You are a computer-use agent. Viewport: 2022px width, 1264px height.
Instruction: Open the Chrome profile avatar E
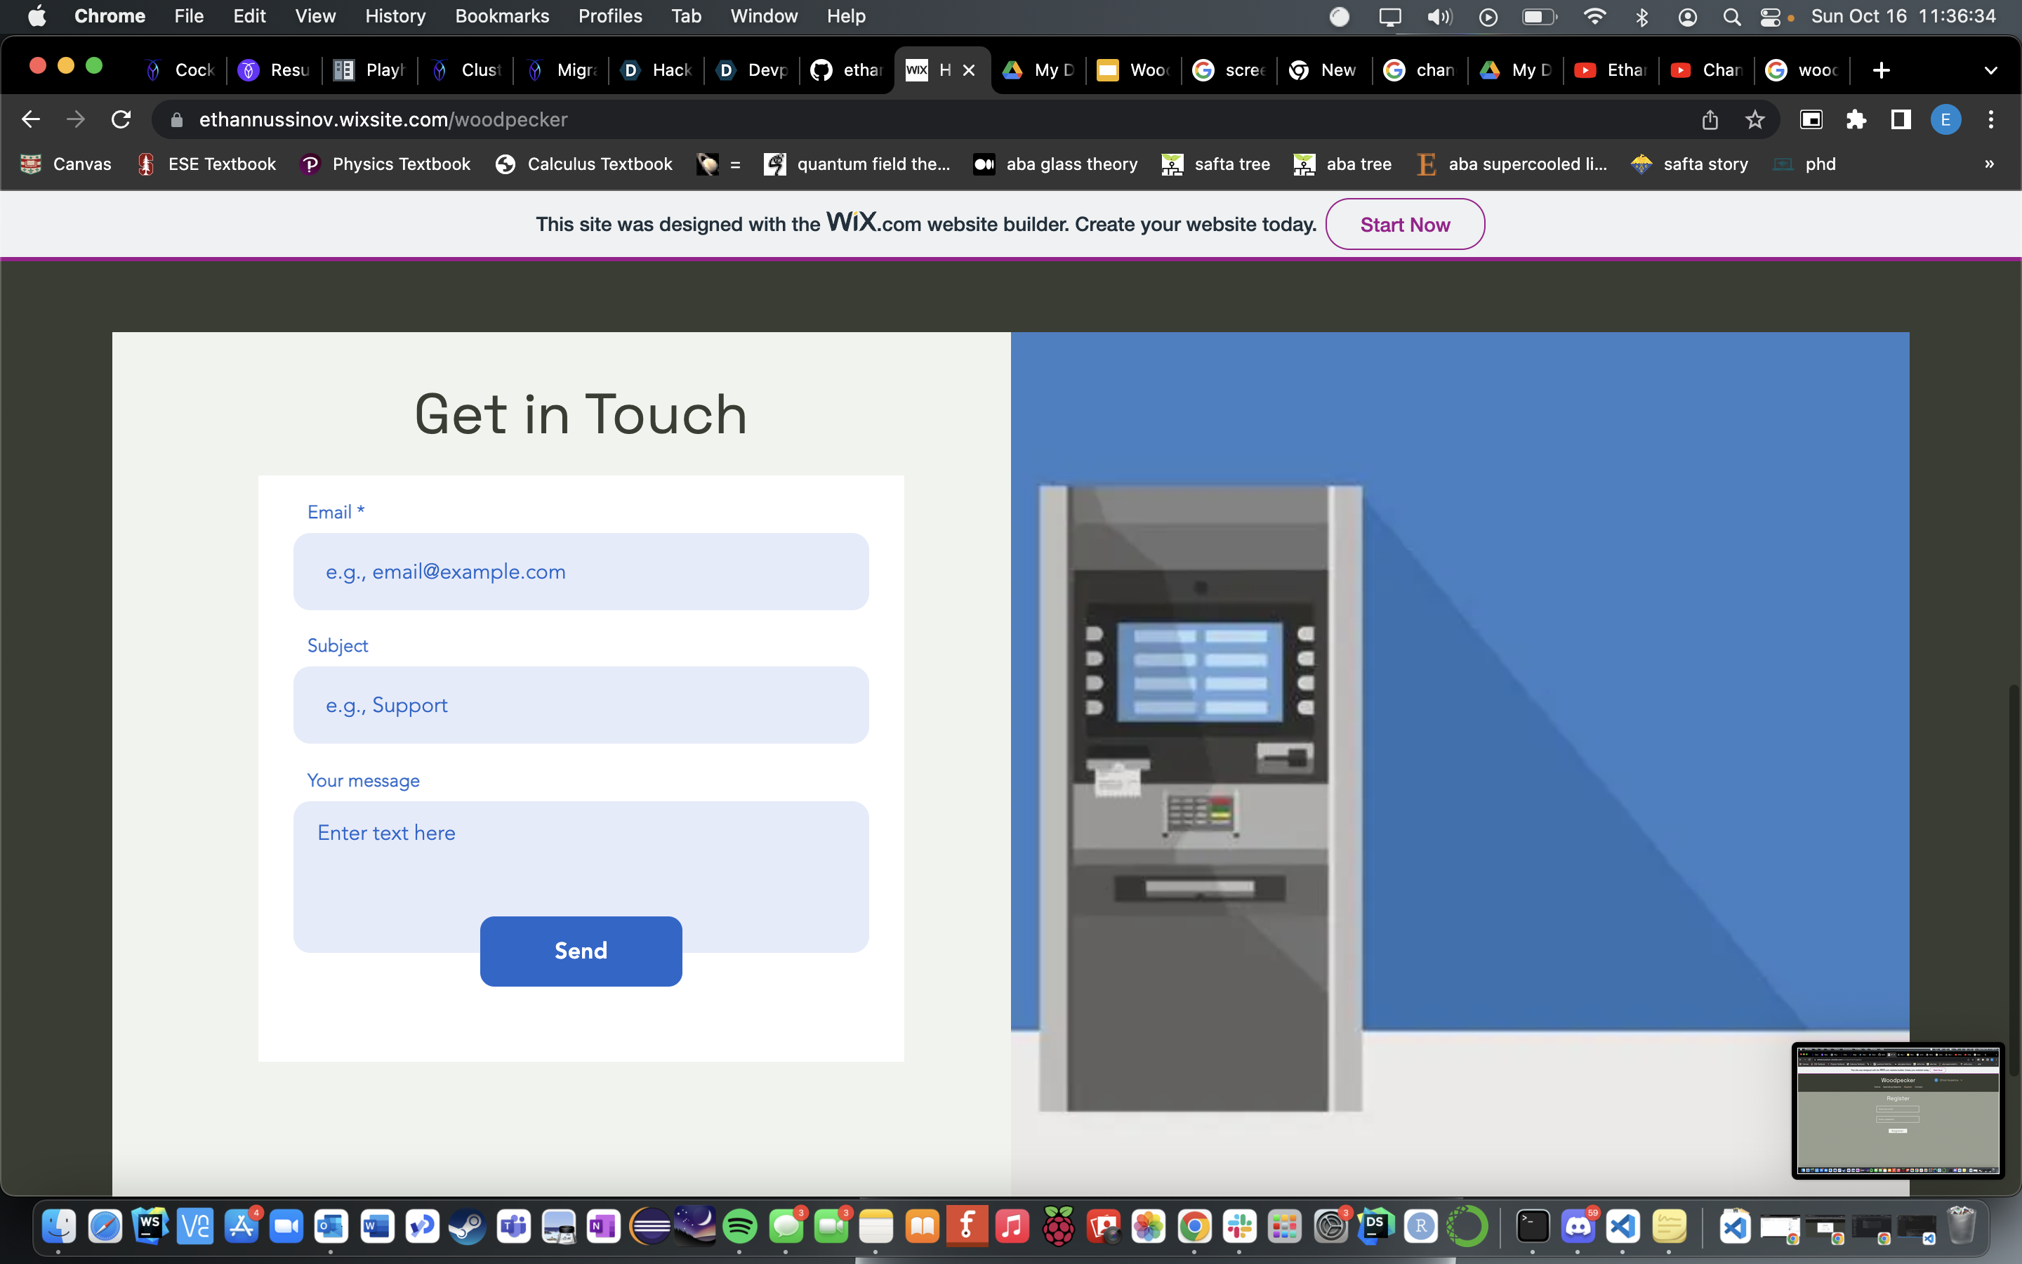coord(1945,119)
